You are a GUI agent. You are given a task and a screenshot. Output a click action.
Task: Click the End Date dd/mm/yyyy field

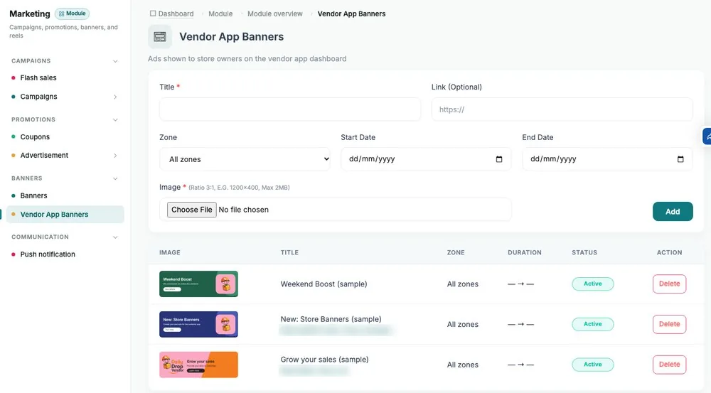[608, 159]
